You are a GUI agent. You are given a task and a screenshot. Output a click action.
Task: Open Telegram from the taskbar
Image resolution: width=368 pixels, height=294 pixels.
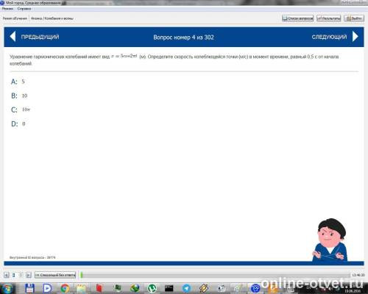(x=186, y=288)
